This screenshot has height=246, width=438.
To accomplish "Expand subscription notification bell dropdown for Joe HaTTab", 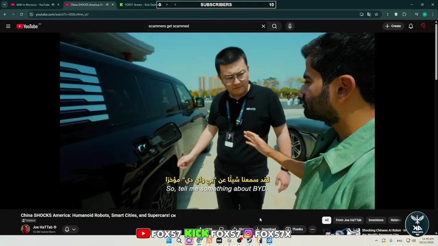I will pos(70,229).
